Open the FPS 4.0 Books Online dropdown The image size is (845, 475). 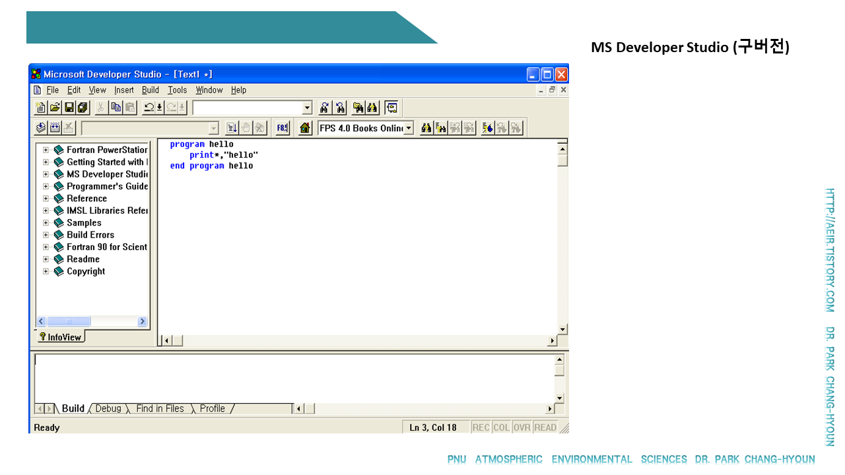point(408,128)
